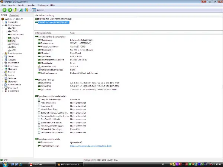The image size is (223, 167).
Task: Select the DIMM1 512 MB PC3200 entry
Action: click(52, 19)
